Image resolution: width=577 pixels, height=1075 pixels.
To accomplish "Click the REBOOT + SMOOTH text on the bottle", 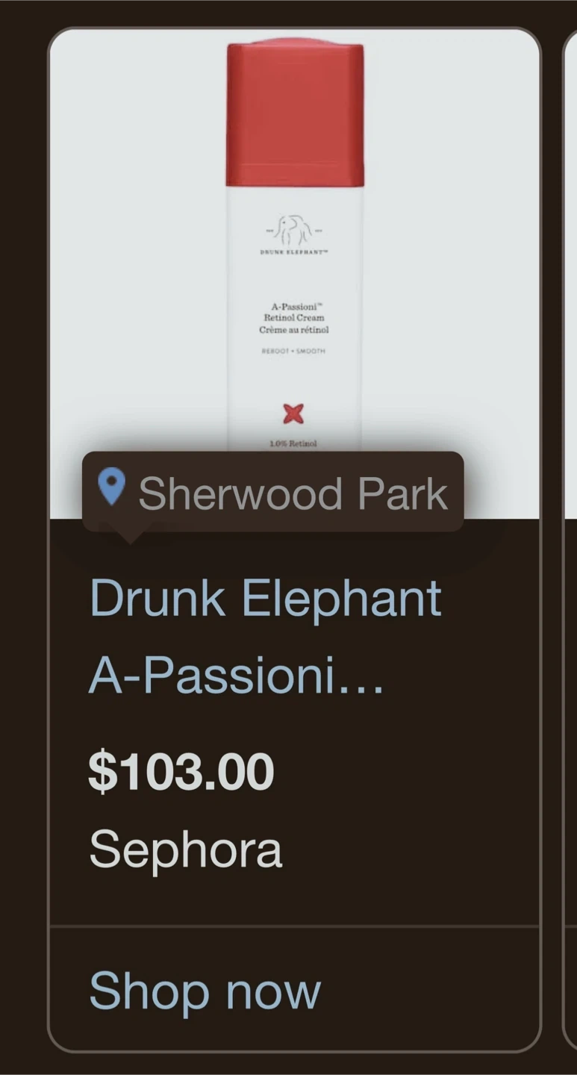I will (x=293, y=351).
